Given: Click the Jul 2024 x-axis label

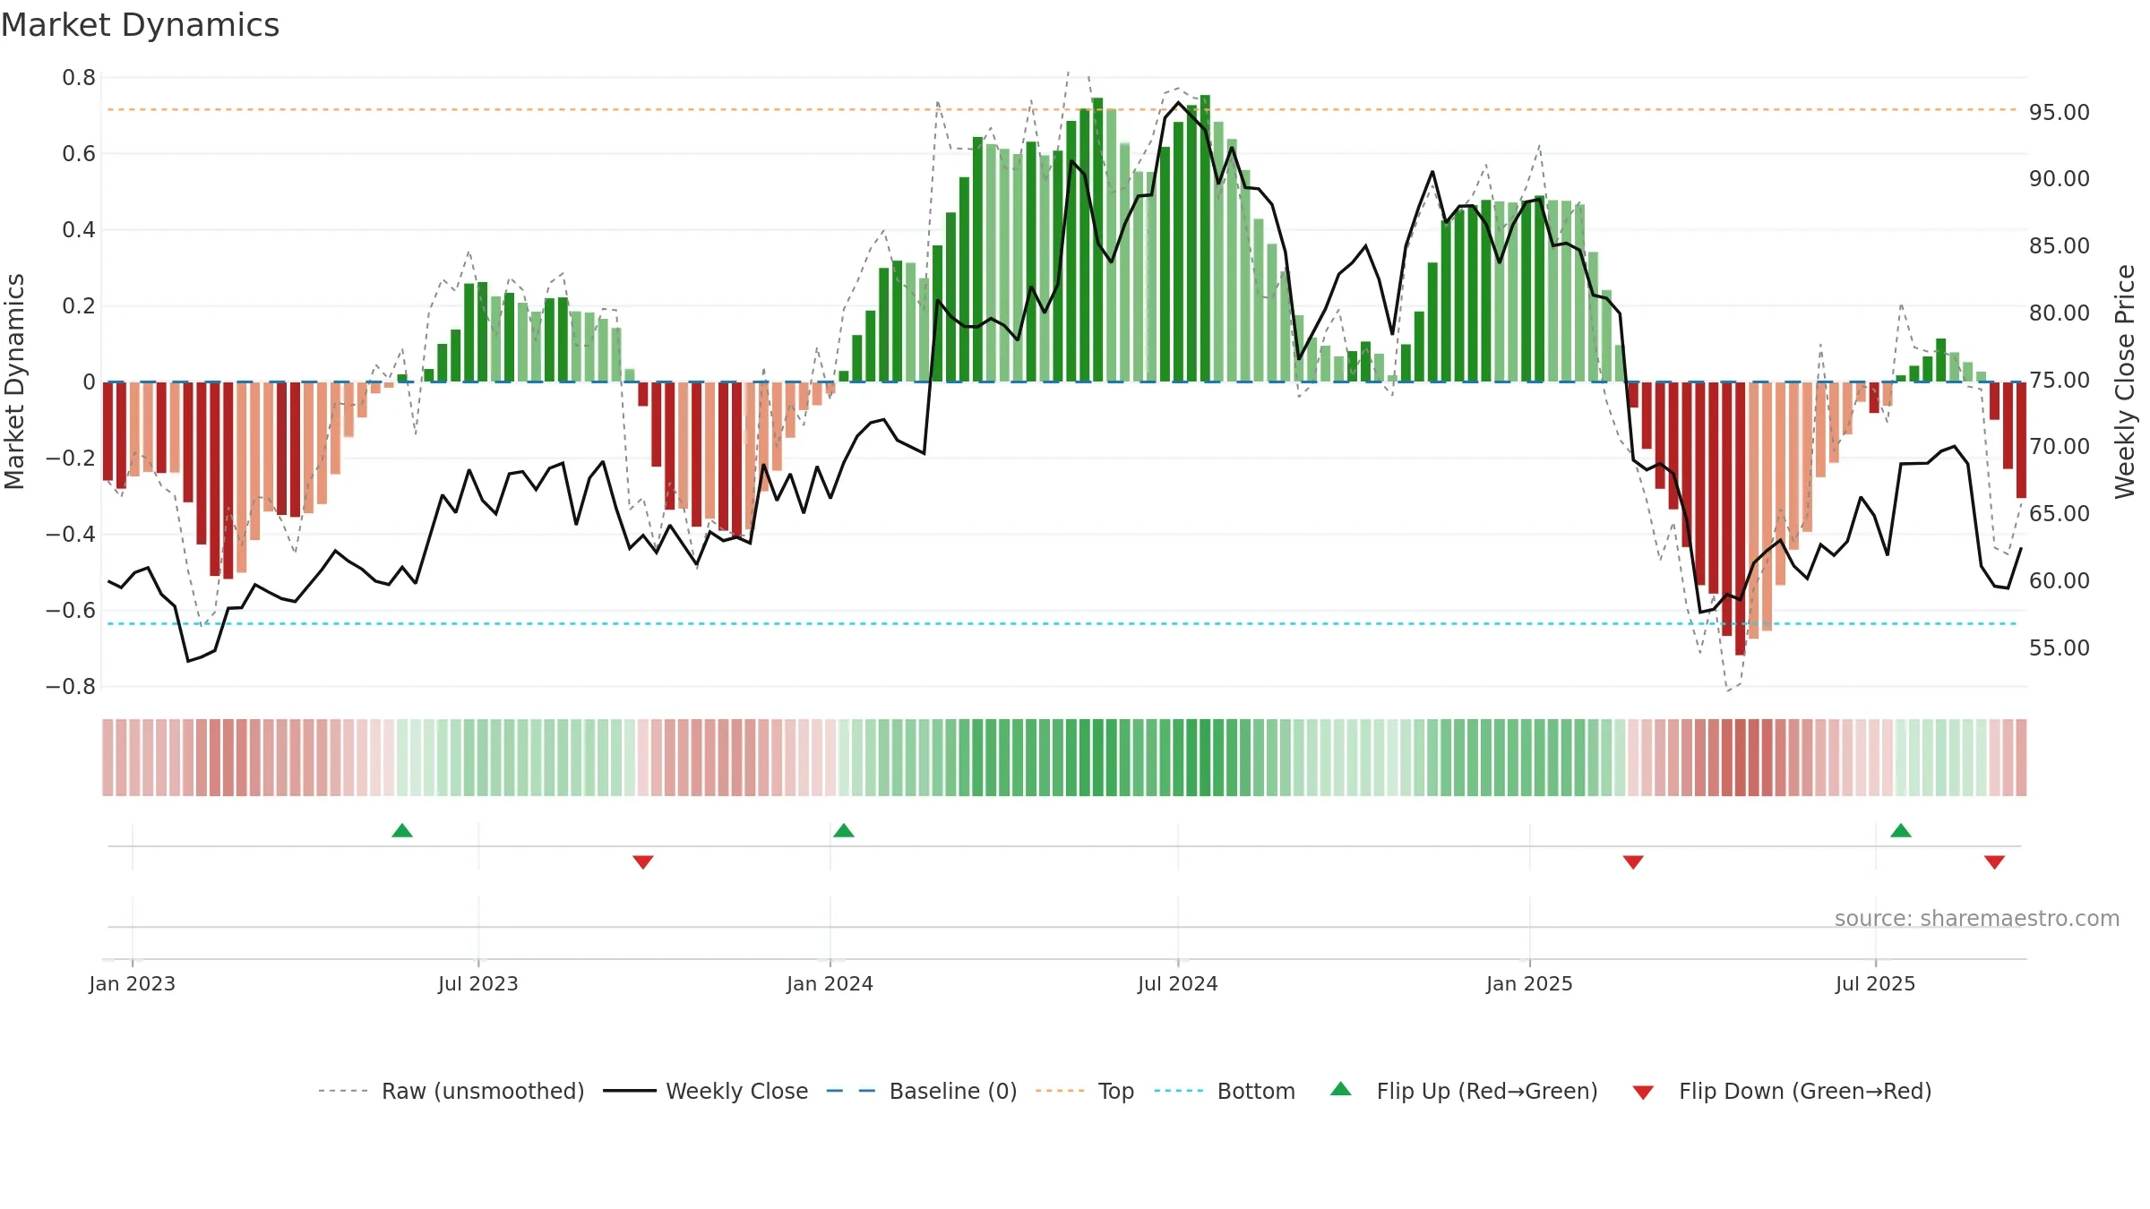Looking at the screenshot, I should 1178,983.
